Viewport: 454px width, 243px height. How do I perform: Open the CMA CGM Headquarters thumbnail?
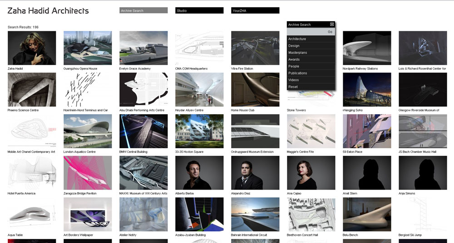(199, 48)
